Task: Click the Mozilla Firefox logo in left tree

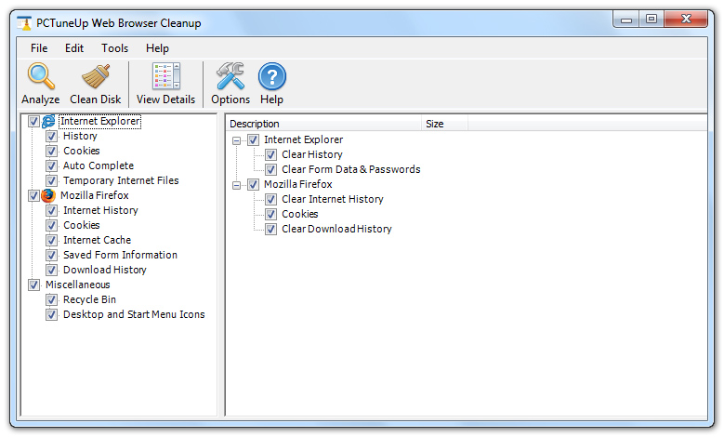Action: coord(48,196)
